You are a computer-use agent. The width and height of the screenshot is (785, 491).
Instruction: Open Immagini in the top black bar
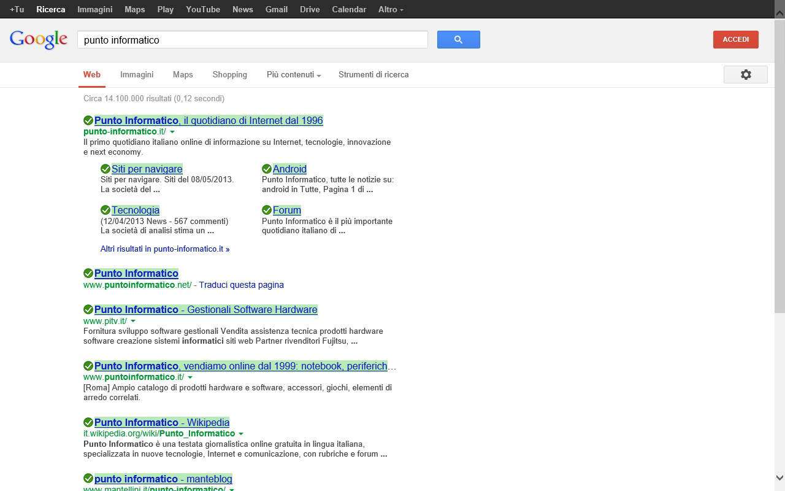pos(95,9)
